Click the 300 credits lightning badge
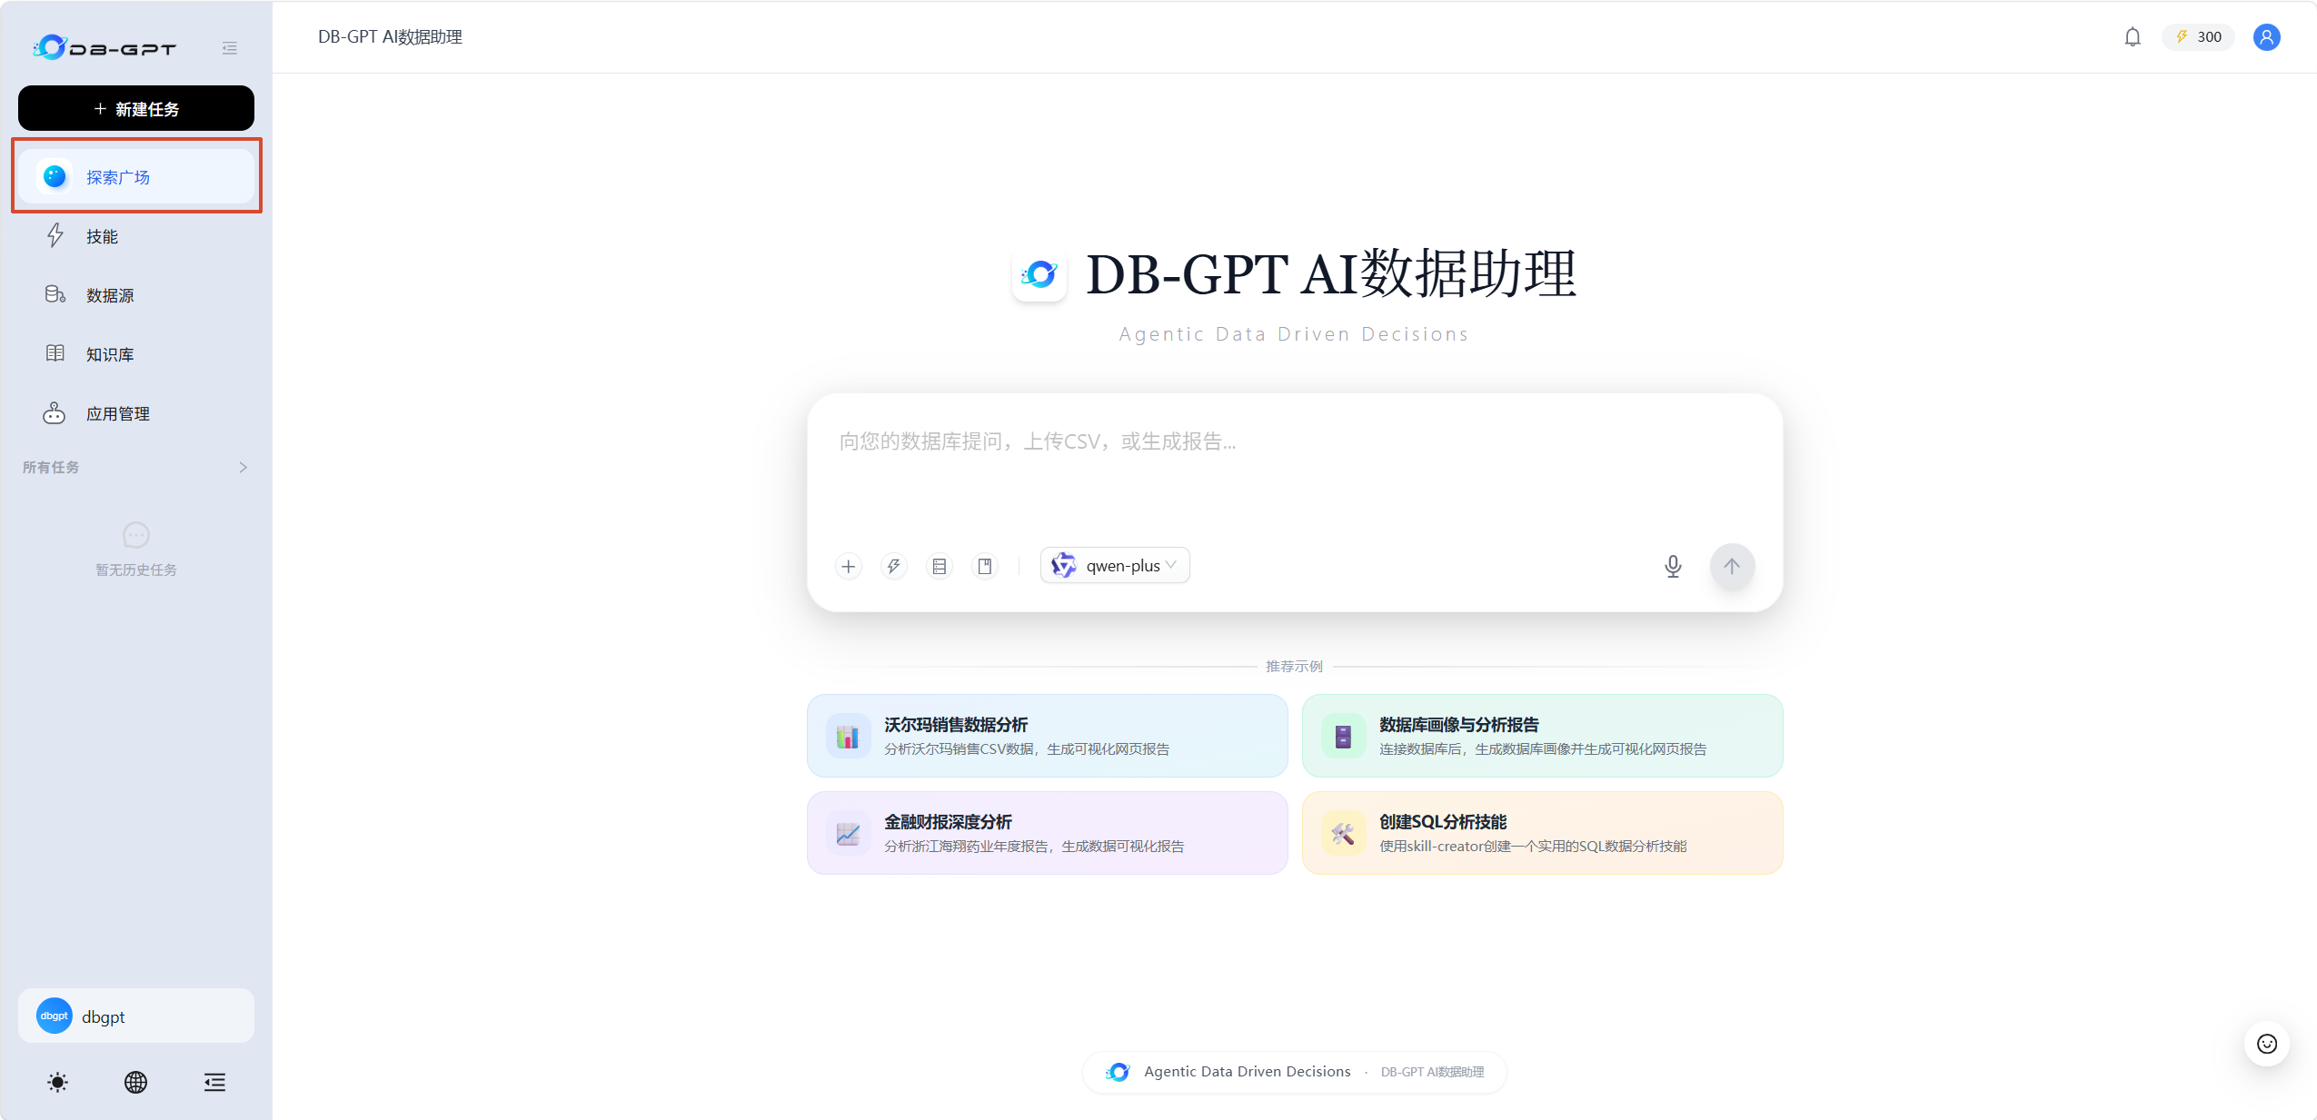2317x1120 pixels. pos(2198,37)
